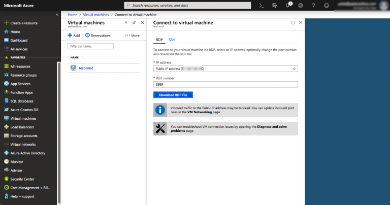
Task: Click the Port number field
Action: point(225,84)
